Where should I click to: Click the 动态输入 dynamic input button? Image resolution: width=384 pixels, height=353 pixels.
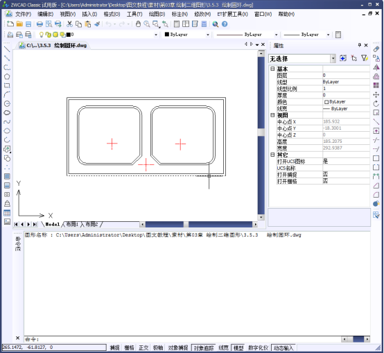point(283,347)
